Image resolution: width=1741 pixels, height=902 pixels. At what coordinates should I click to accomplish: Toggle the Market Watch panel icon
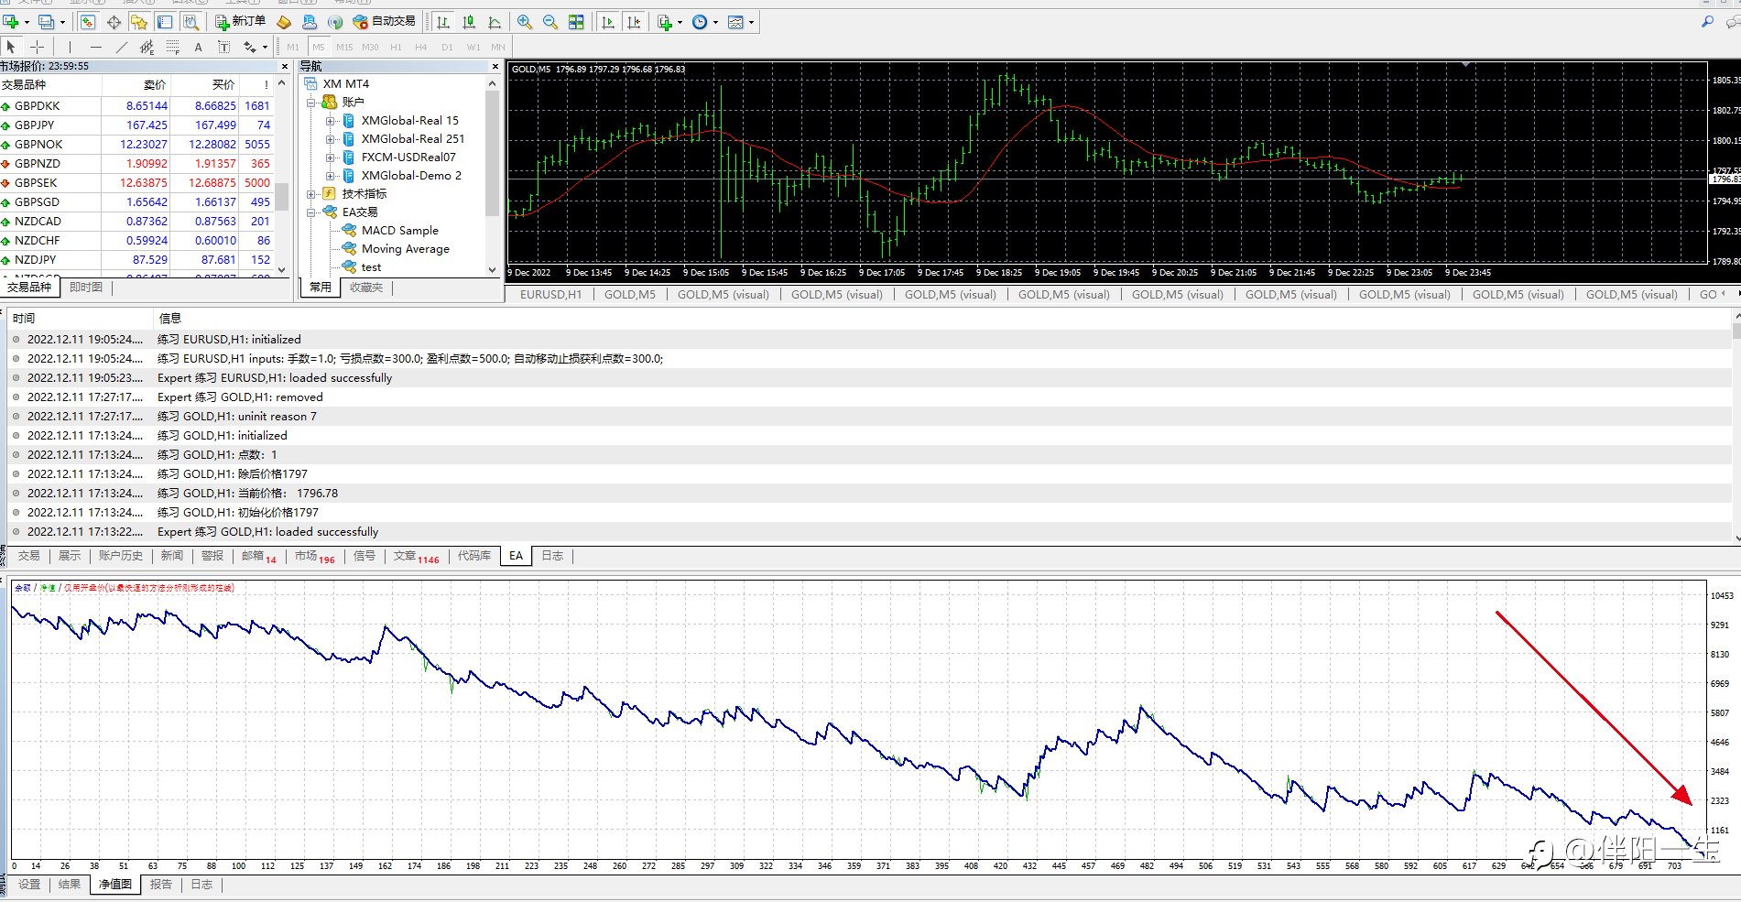88,22
